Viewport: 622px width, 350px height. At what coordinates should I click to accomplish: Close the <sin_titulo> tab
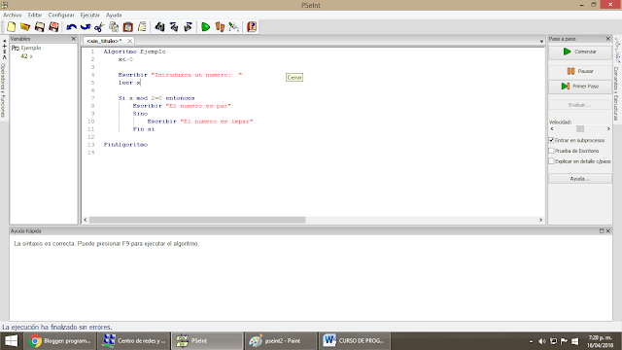(x=129, y=41)
